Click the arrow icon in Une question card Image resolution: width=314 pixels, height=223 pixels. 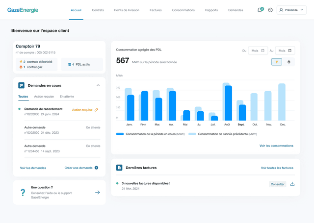coord(97,193)
